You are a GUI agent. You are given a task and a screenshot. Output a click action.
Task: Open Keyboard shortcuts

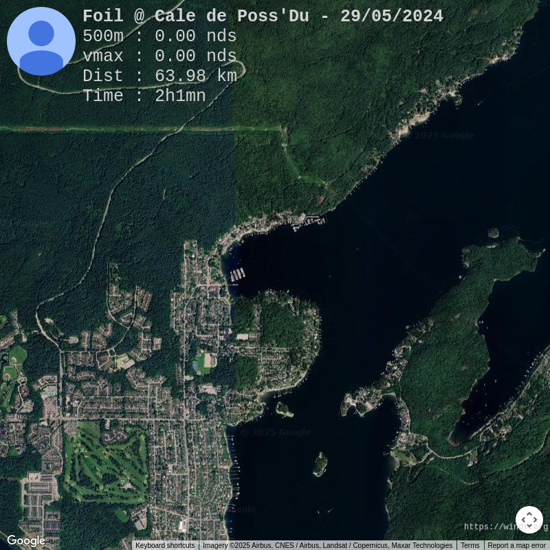165,545
